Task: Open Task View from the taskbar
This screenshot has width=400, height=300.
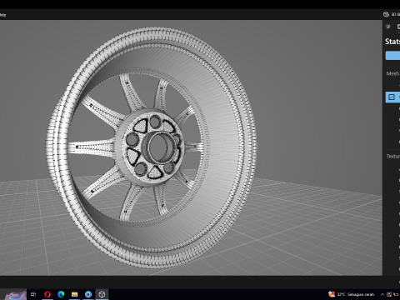Action: [x=33, y=294]
